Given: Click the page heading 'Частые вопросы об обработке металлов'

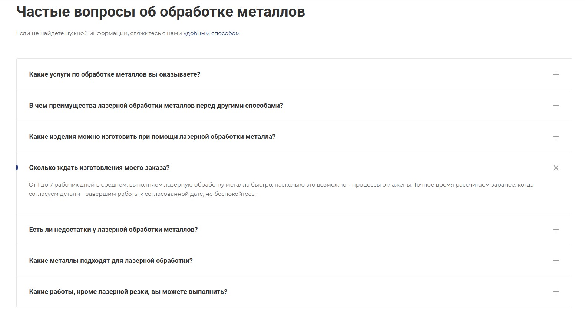Looking at the screenshot, I should coord(159,12).
